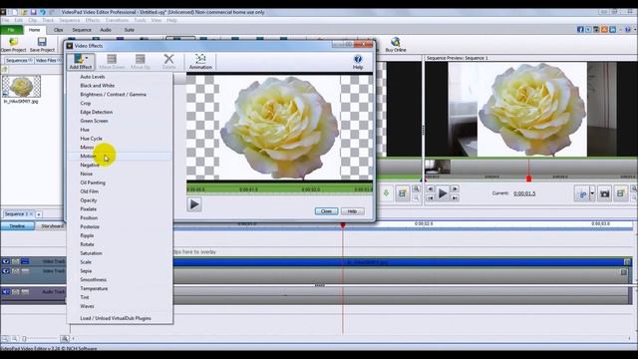The height and width of the screenshot is (359, 638).
Task: Click the save floppy icon in title bar
Action: (x=33, y=12)
